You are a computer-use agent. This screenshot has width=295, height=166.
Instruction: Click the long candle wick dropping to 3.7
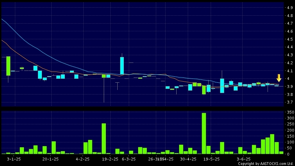click(x=104, y=90)
